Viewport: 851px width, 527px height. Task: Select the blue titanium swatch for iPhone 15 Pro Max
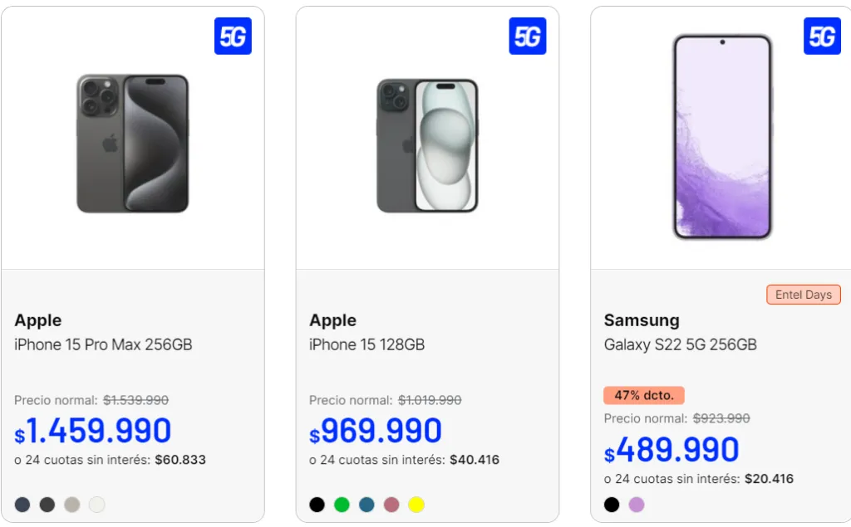point(22,504)
